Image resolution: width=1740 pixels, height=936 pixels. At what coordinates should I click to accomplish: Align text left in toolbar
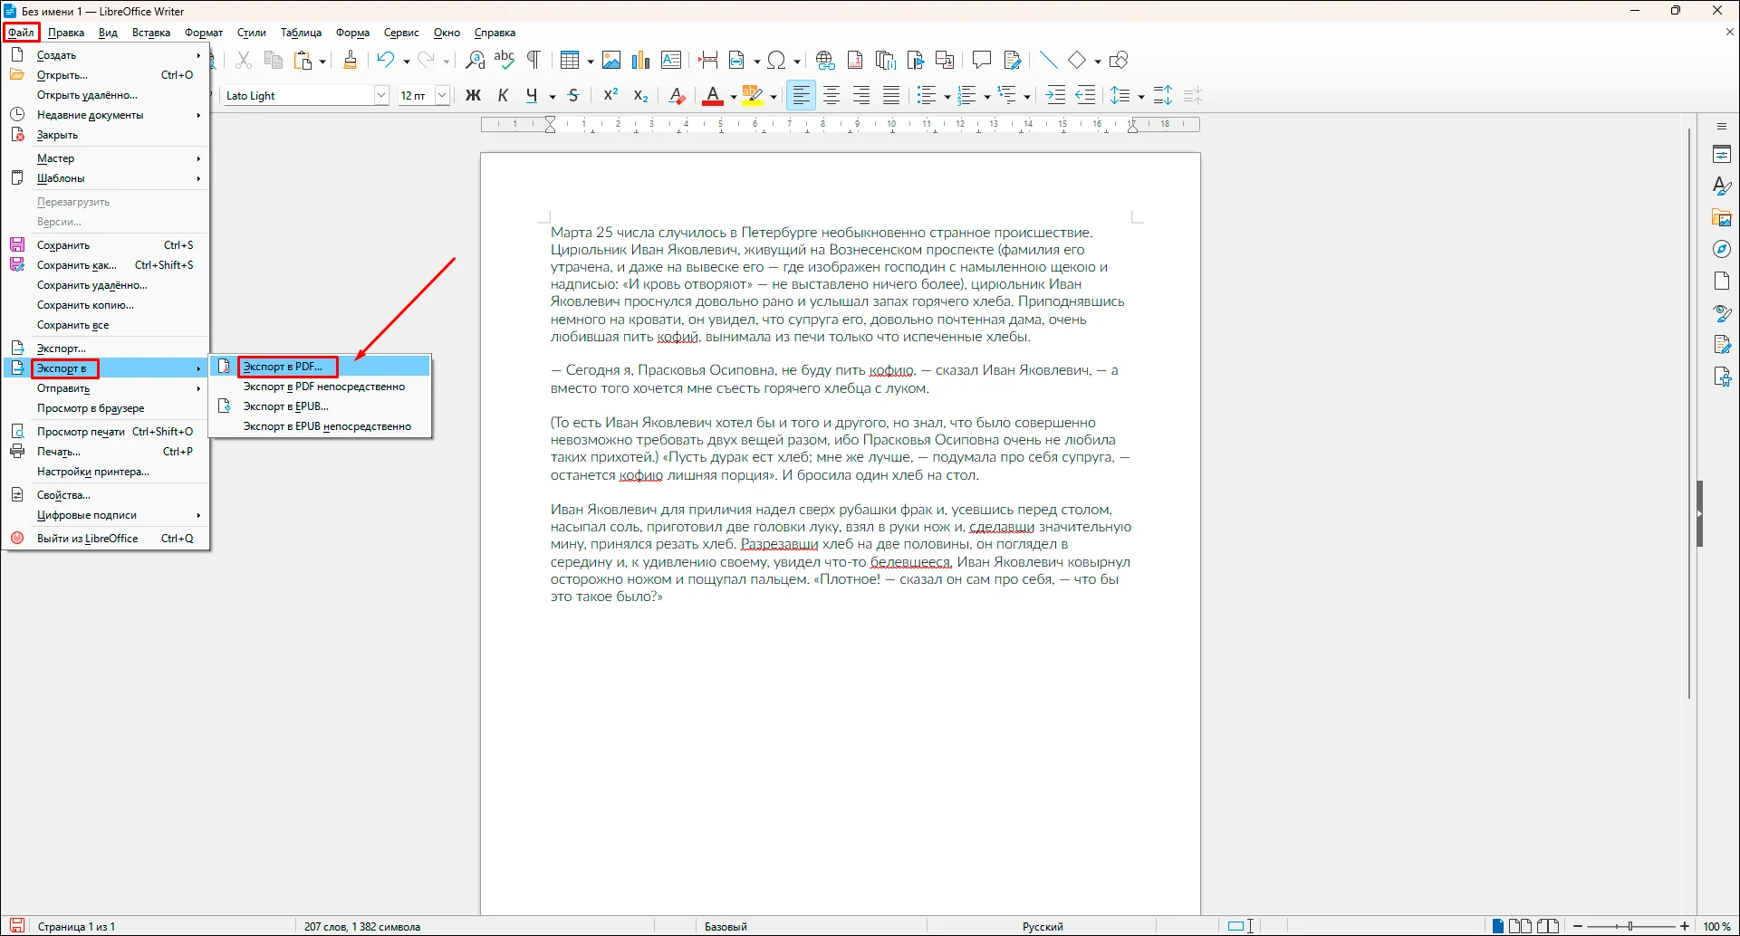pos(801,95)
